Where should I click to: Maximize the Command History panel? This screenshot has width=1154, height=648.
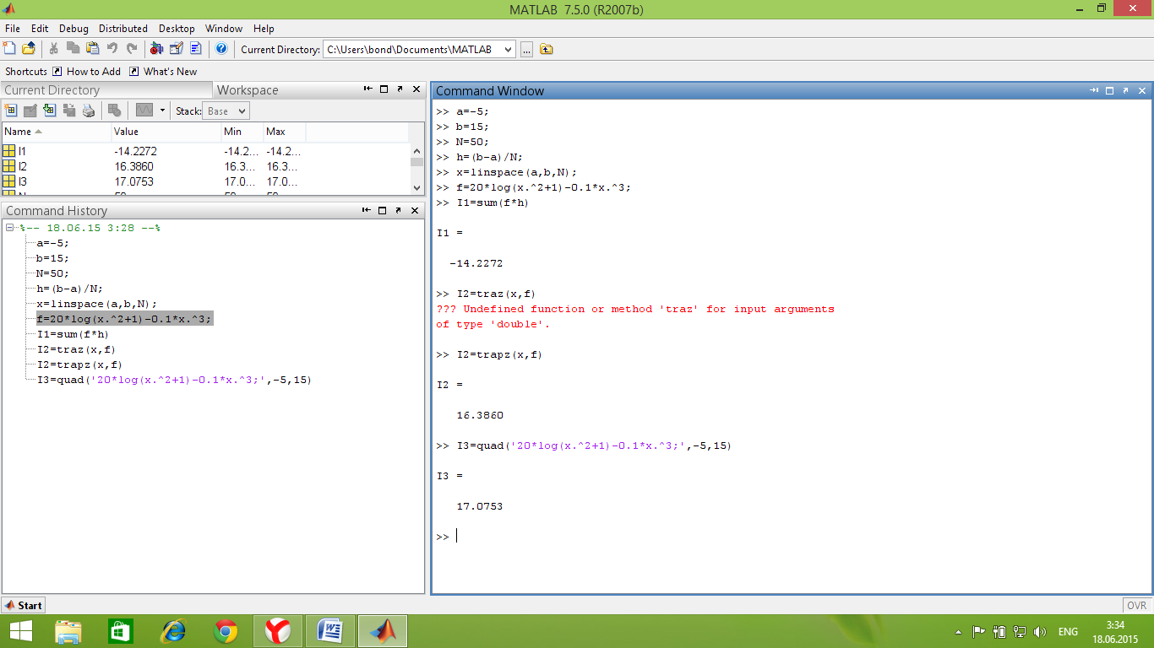pyautogui.click(x=384, y=210)
